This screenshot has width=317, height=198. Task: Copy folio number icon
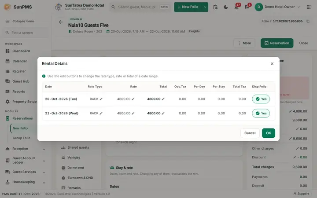[x=308, y=21]
